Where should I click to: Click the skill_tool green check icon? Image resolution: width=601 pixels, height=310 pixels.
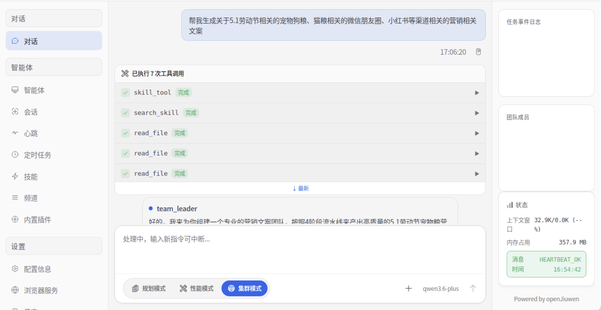(x=126, y=93)
